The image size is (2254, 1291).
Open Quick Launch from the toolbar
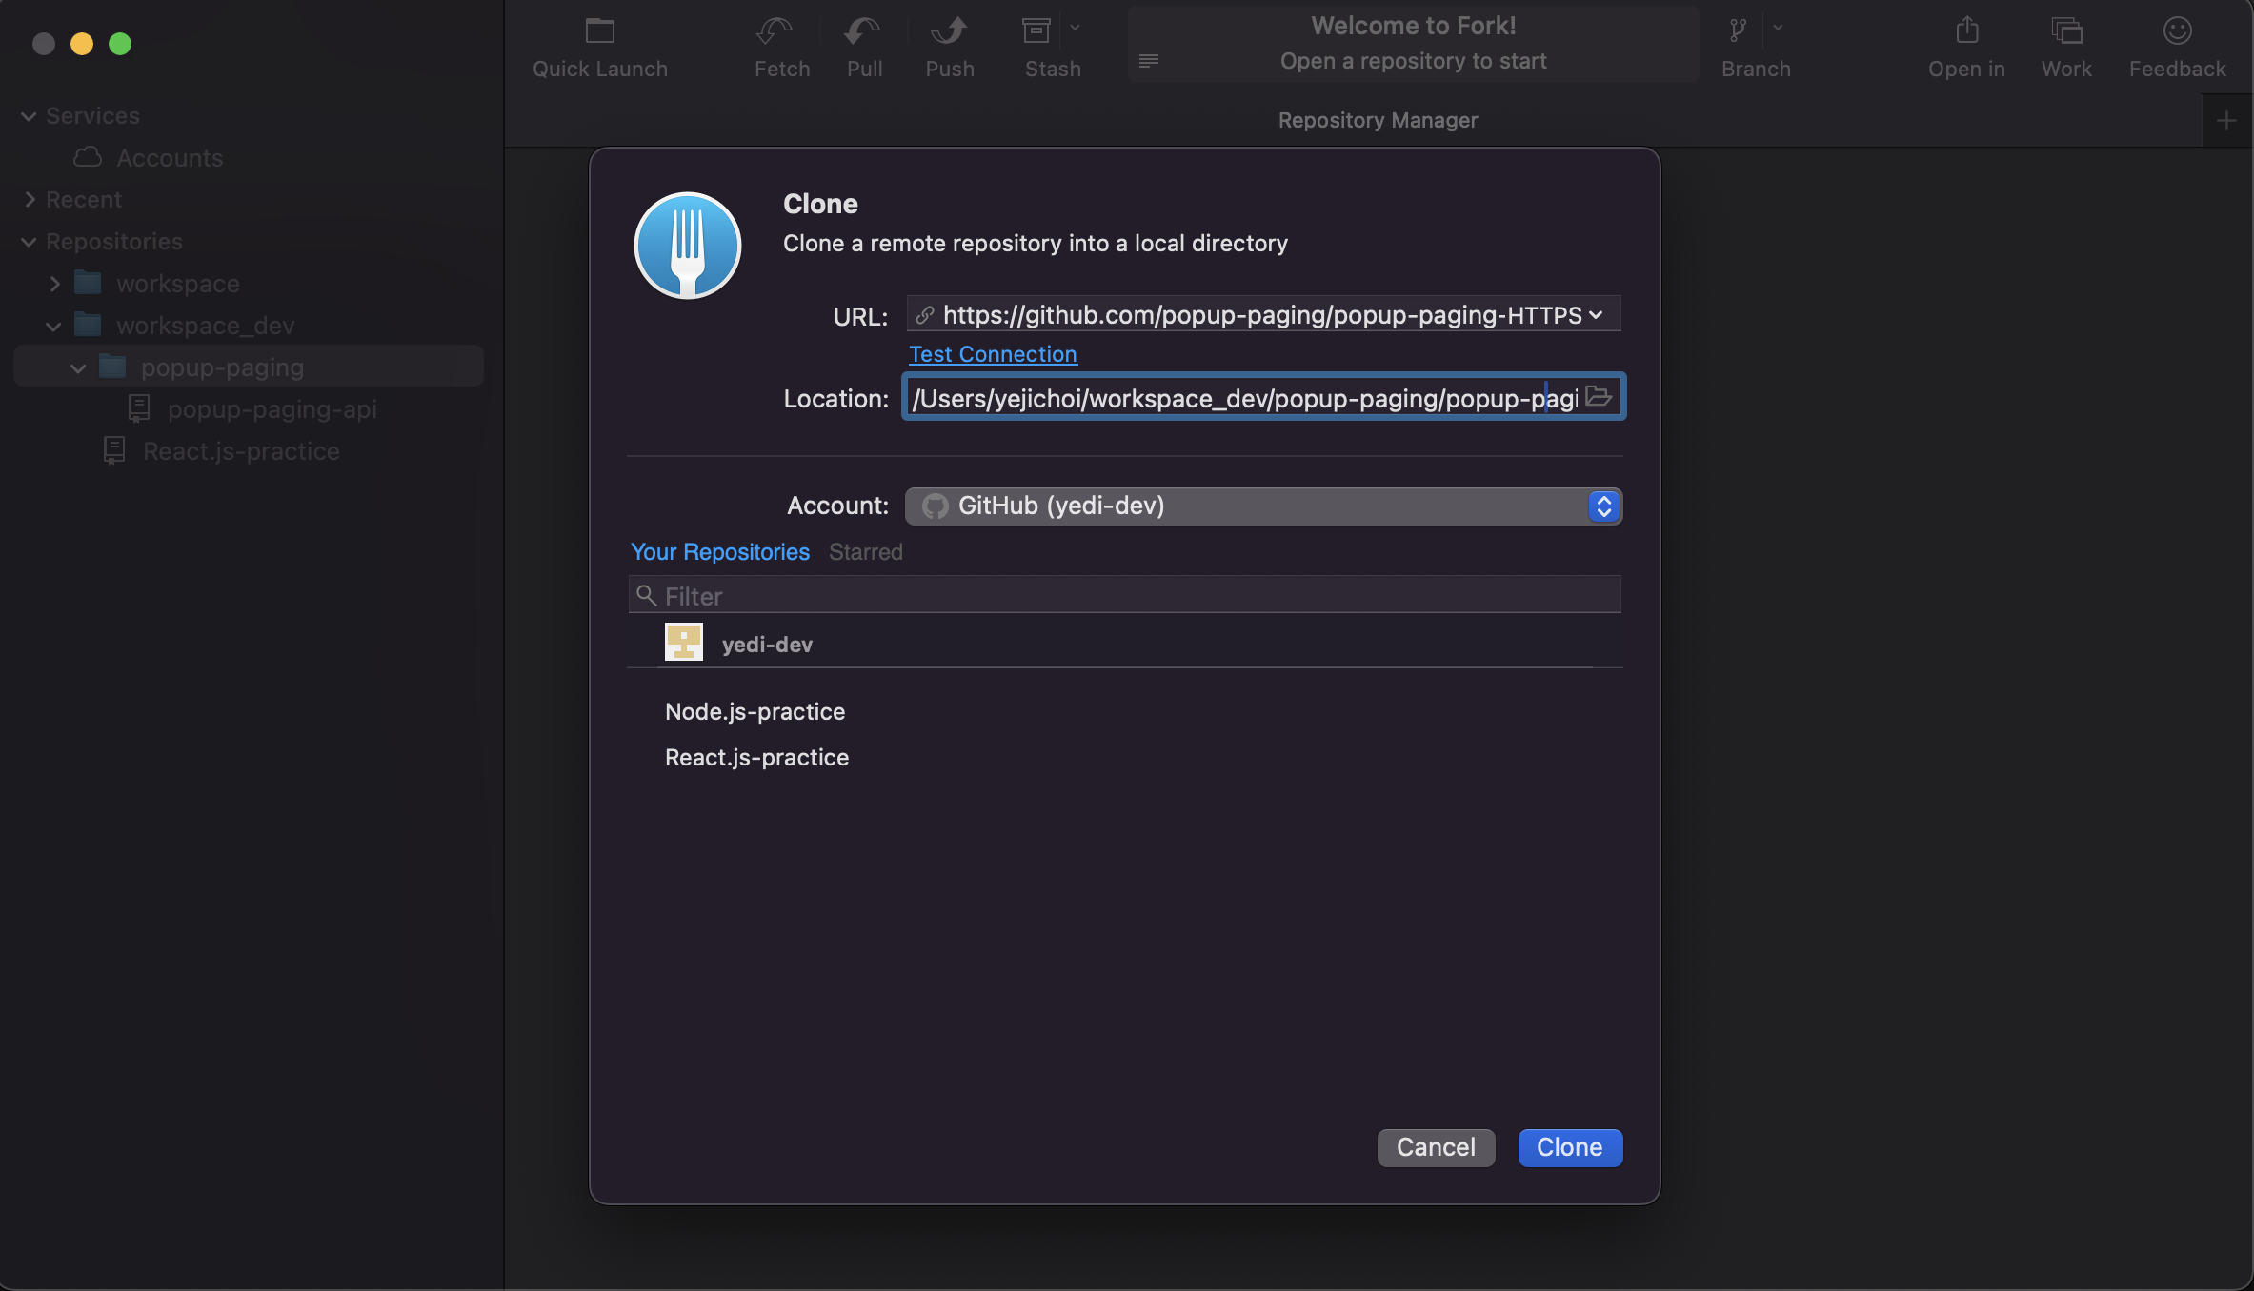[x=599, y=31]
